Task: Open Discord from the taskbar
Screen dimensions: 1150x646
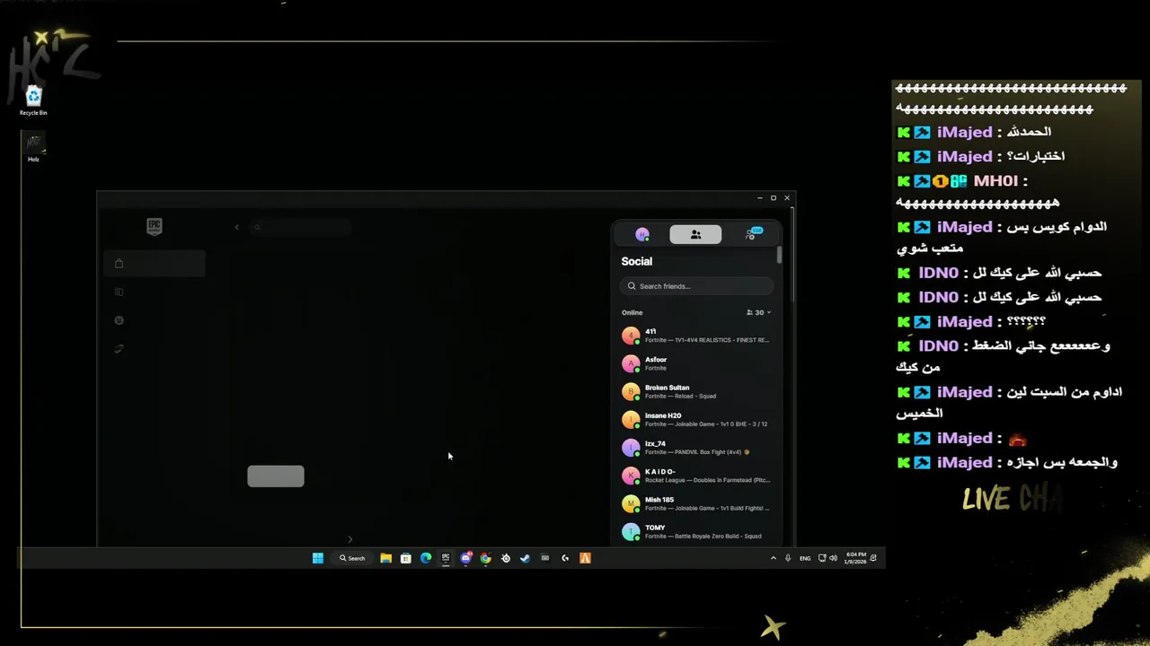Action: pos(465,558)
